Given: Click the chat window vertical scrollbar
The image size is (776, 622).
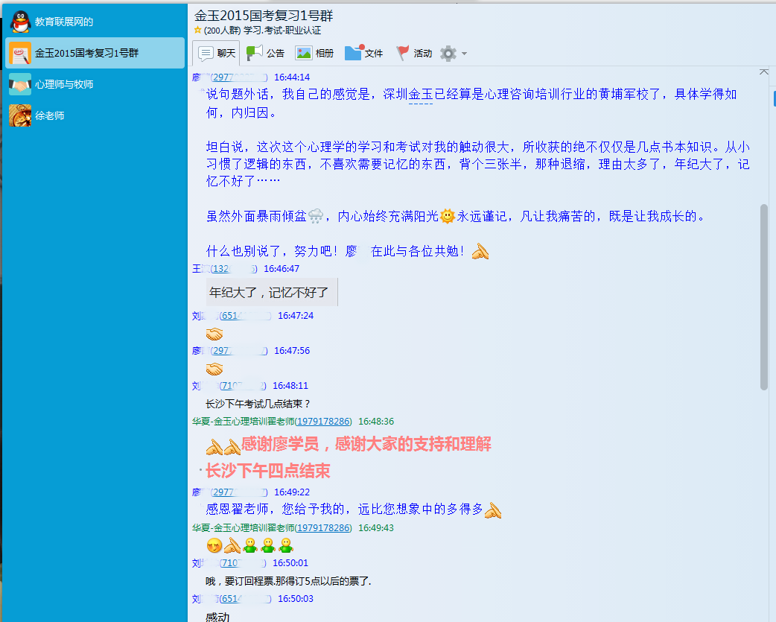Looking at the screenshot, I should [763, 296].
